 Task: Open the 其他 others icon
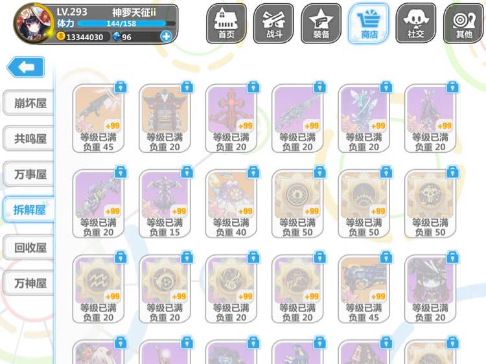(464, 23)
